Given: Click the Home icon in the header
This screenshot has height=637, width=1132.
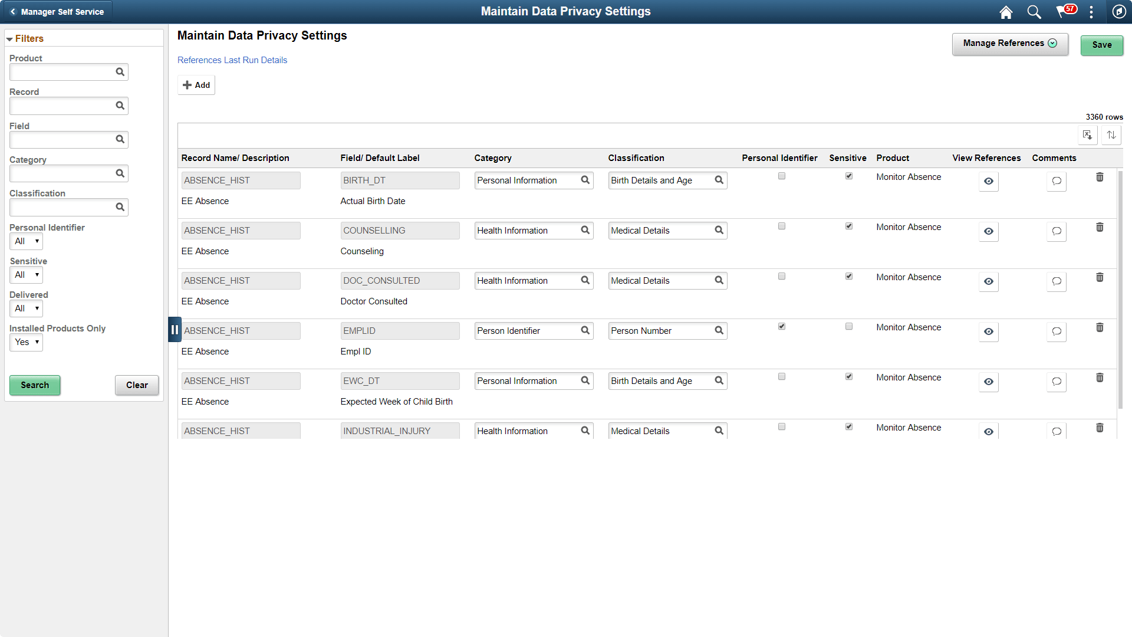Looking at the screenshot, I should click(x=1006, y=12).
